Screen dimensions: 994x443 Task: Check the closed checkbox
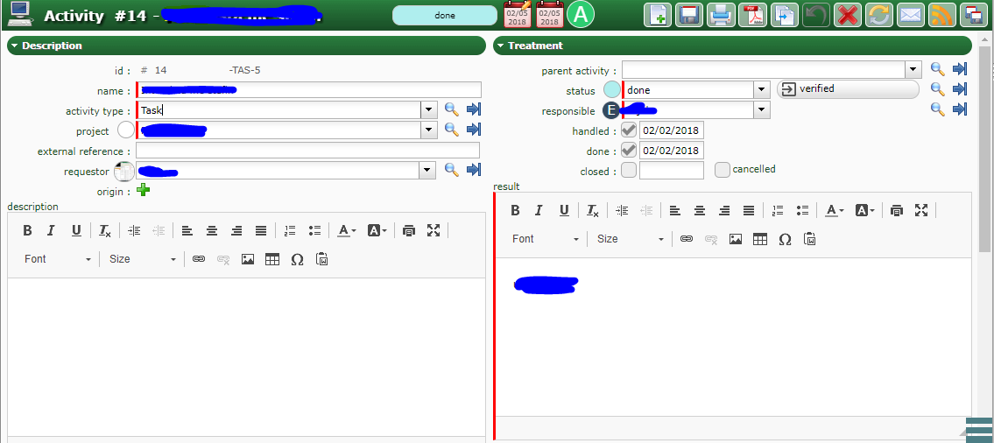coord(629,171)
